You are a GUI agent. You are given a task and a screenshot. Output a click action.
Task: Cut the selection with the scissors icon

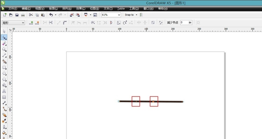pos(31,15)
